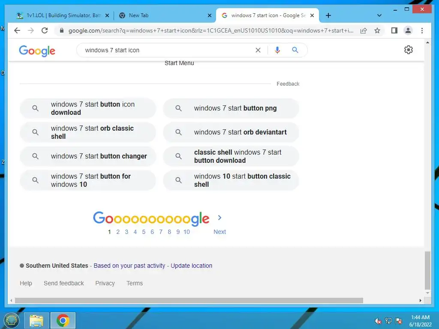Open Google quick settings gear
Image resolution: width=439 pixels, height=329 pixels.
click(408, 50)
